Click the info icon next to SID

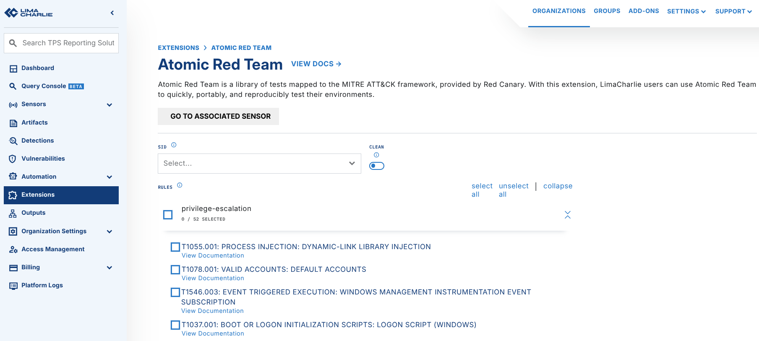pyautogui.click(x=174, y=145)
